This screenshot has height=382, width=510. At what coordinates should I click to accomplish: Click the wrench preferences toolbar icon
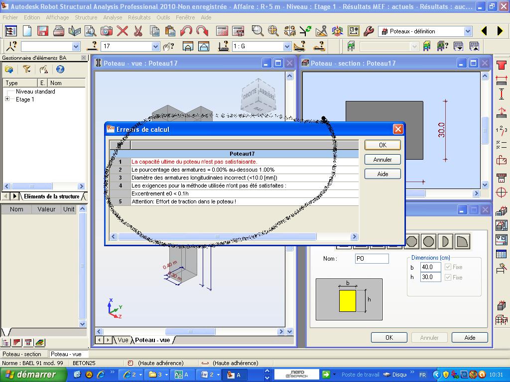coord(369,31)
